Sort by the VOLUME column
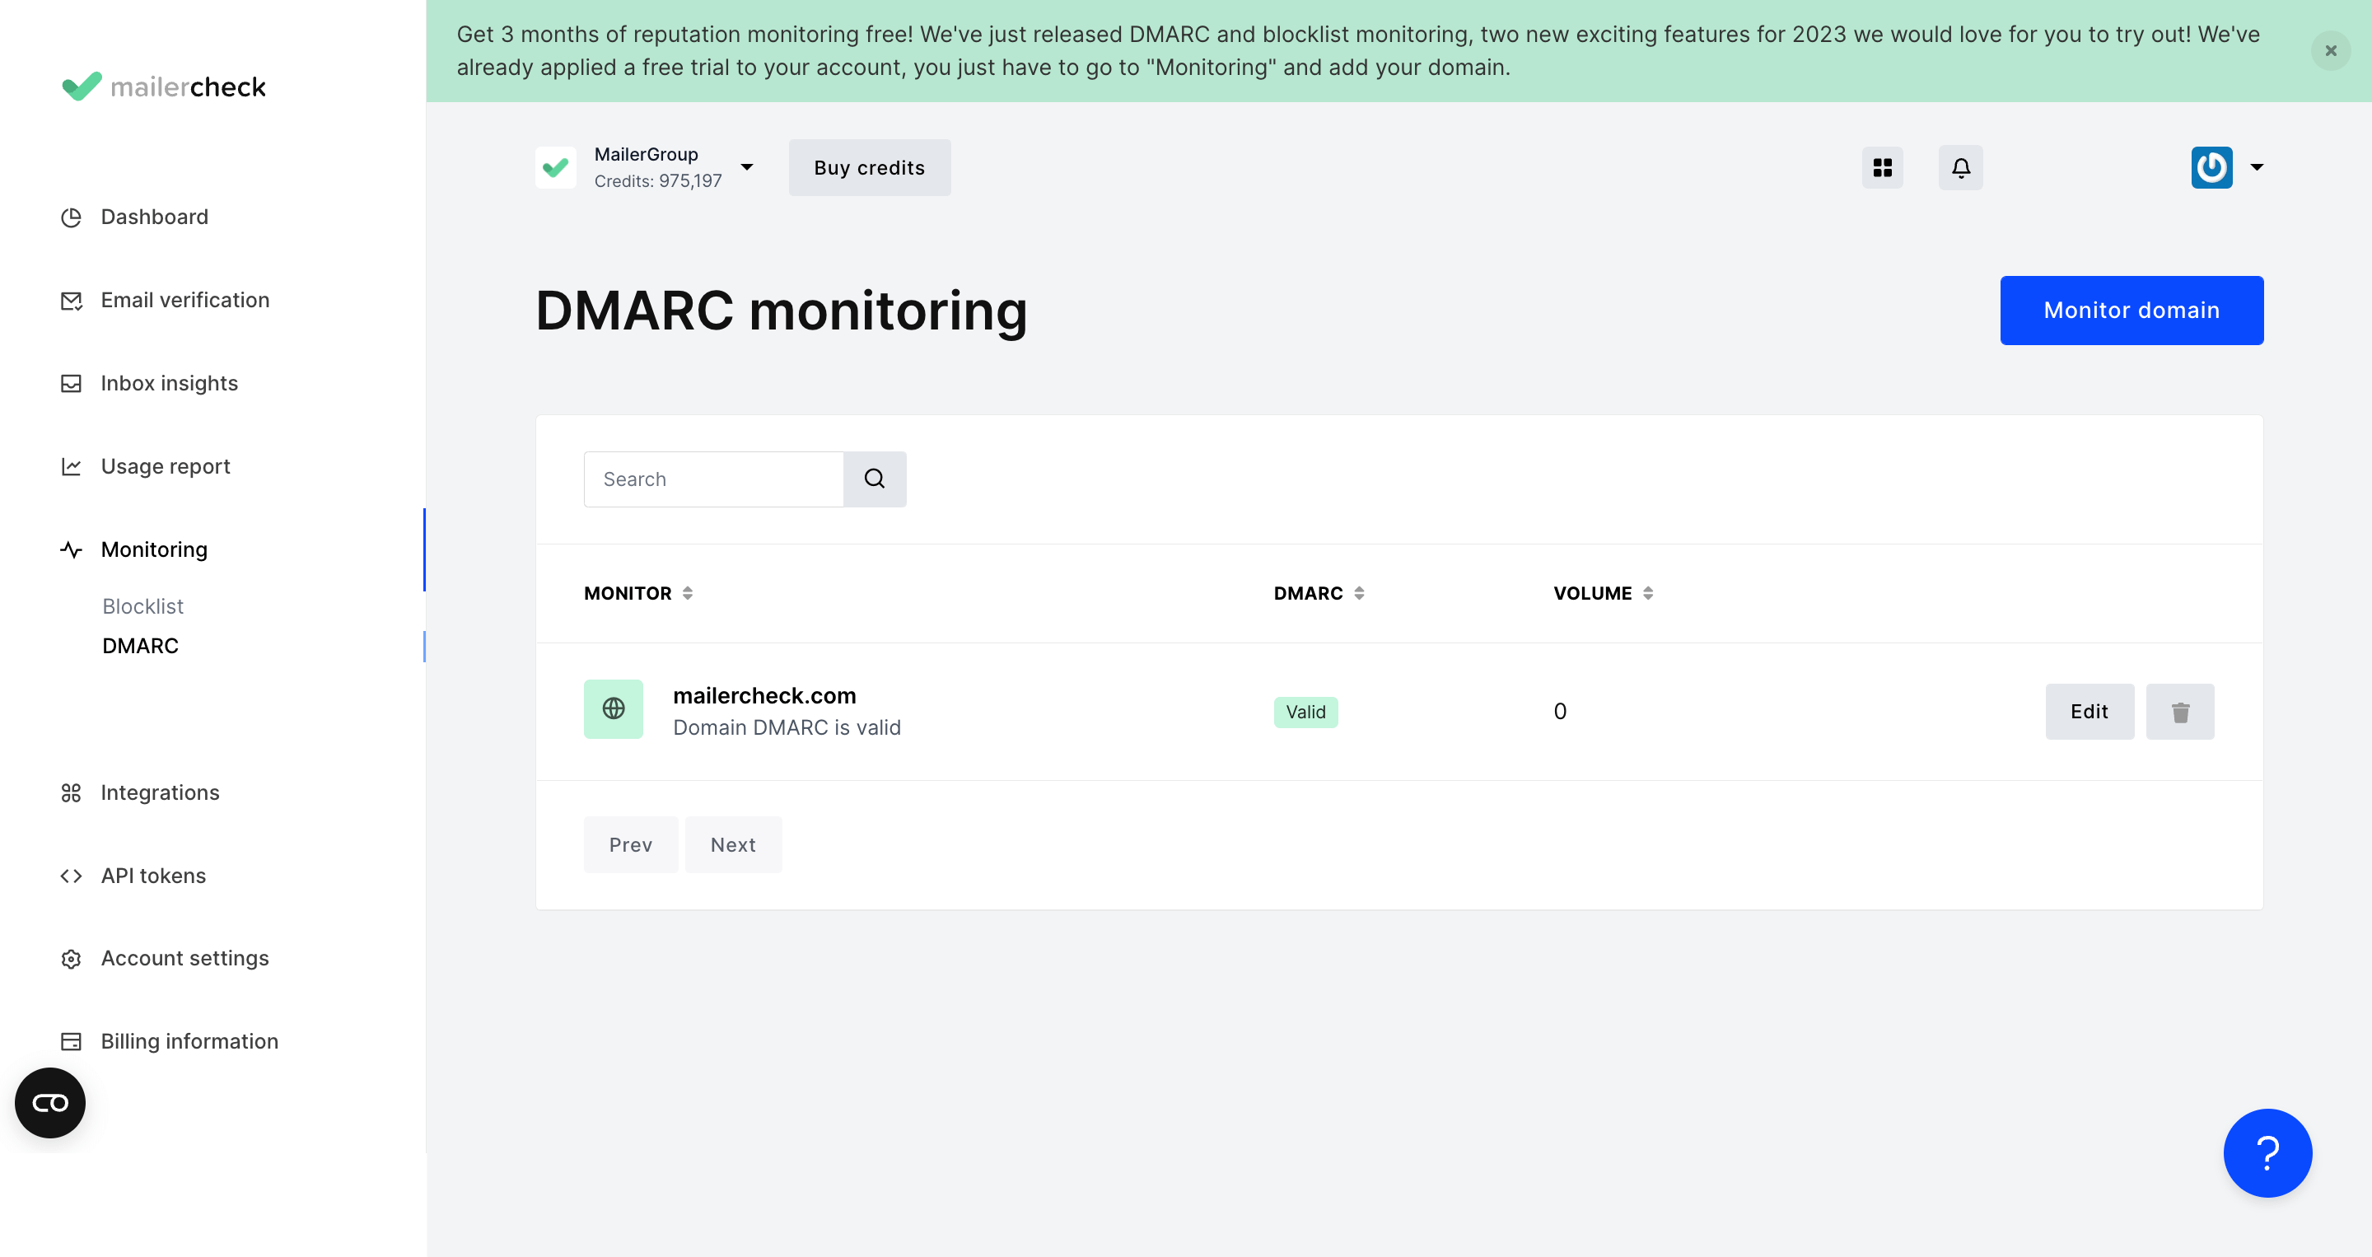2372x1257 pixels. pos(1603,594)
